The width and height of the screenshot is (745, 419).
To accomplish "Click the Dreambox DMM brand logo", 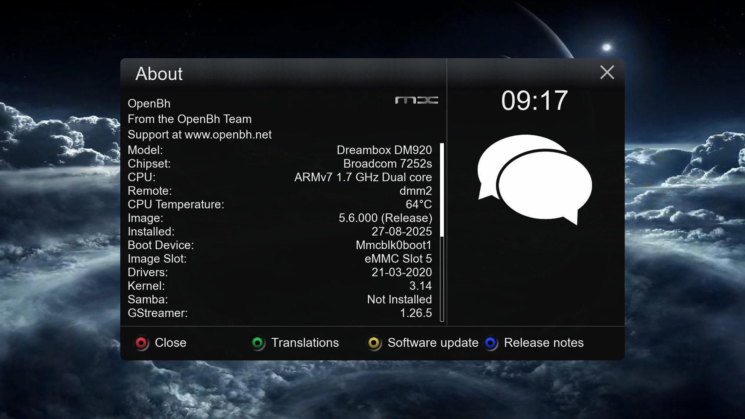I will coord(416,100).
